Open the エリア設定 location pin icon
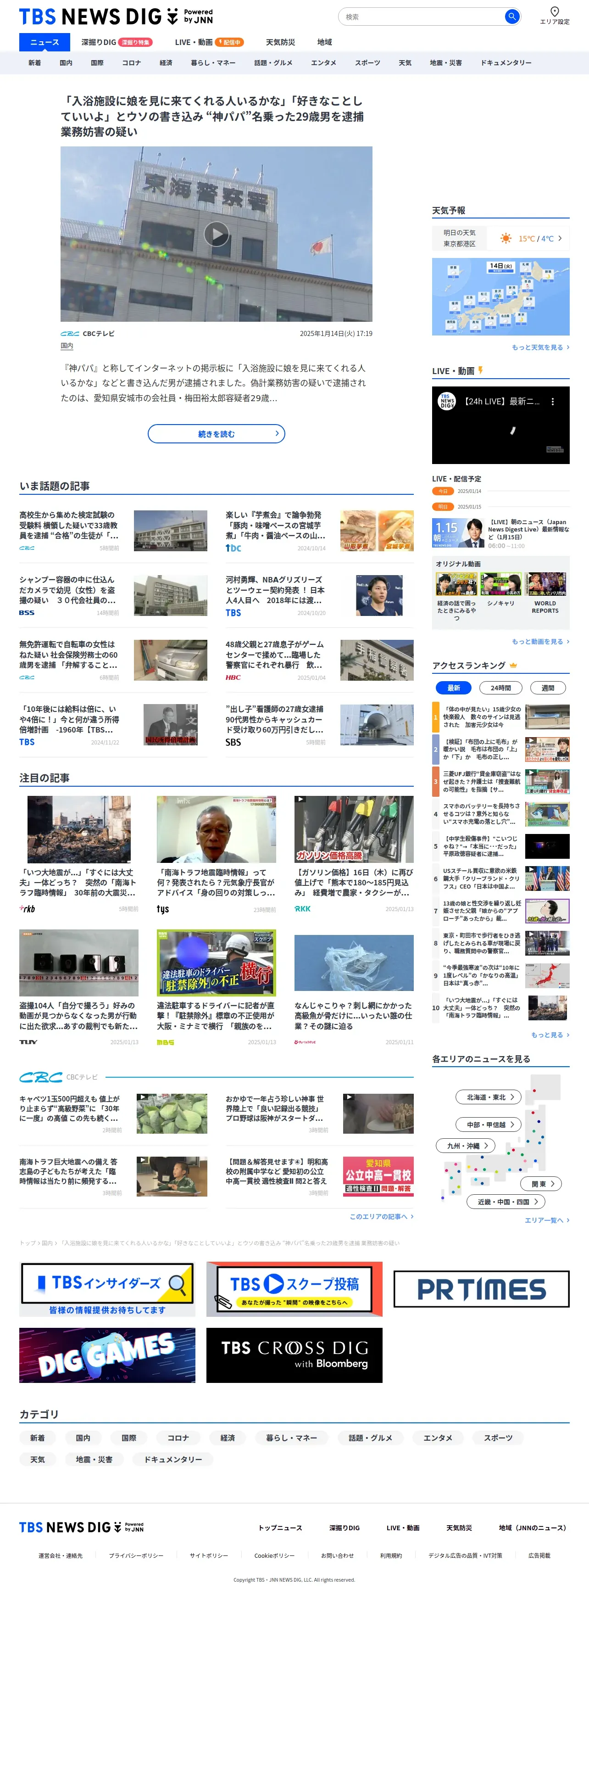The height and width of the screenshot is (1768, 589). 555,11
